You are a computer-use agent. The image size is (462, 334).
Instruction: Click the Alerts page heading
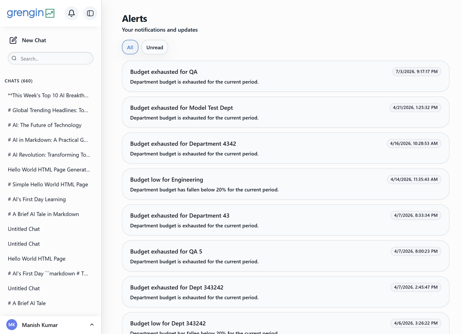coord(134,19)
